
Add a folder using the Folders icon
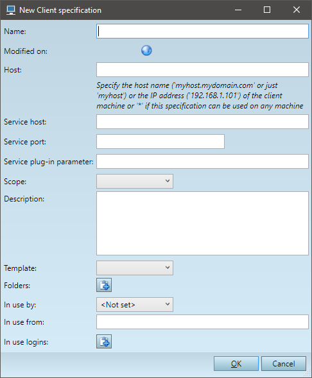point(104,285)
